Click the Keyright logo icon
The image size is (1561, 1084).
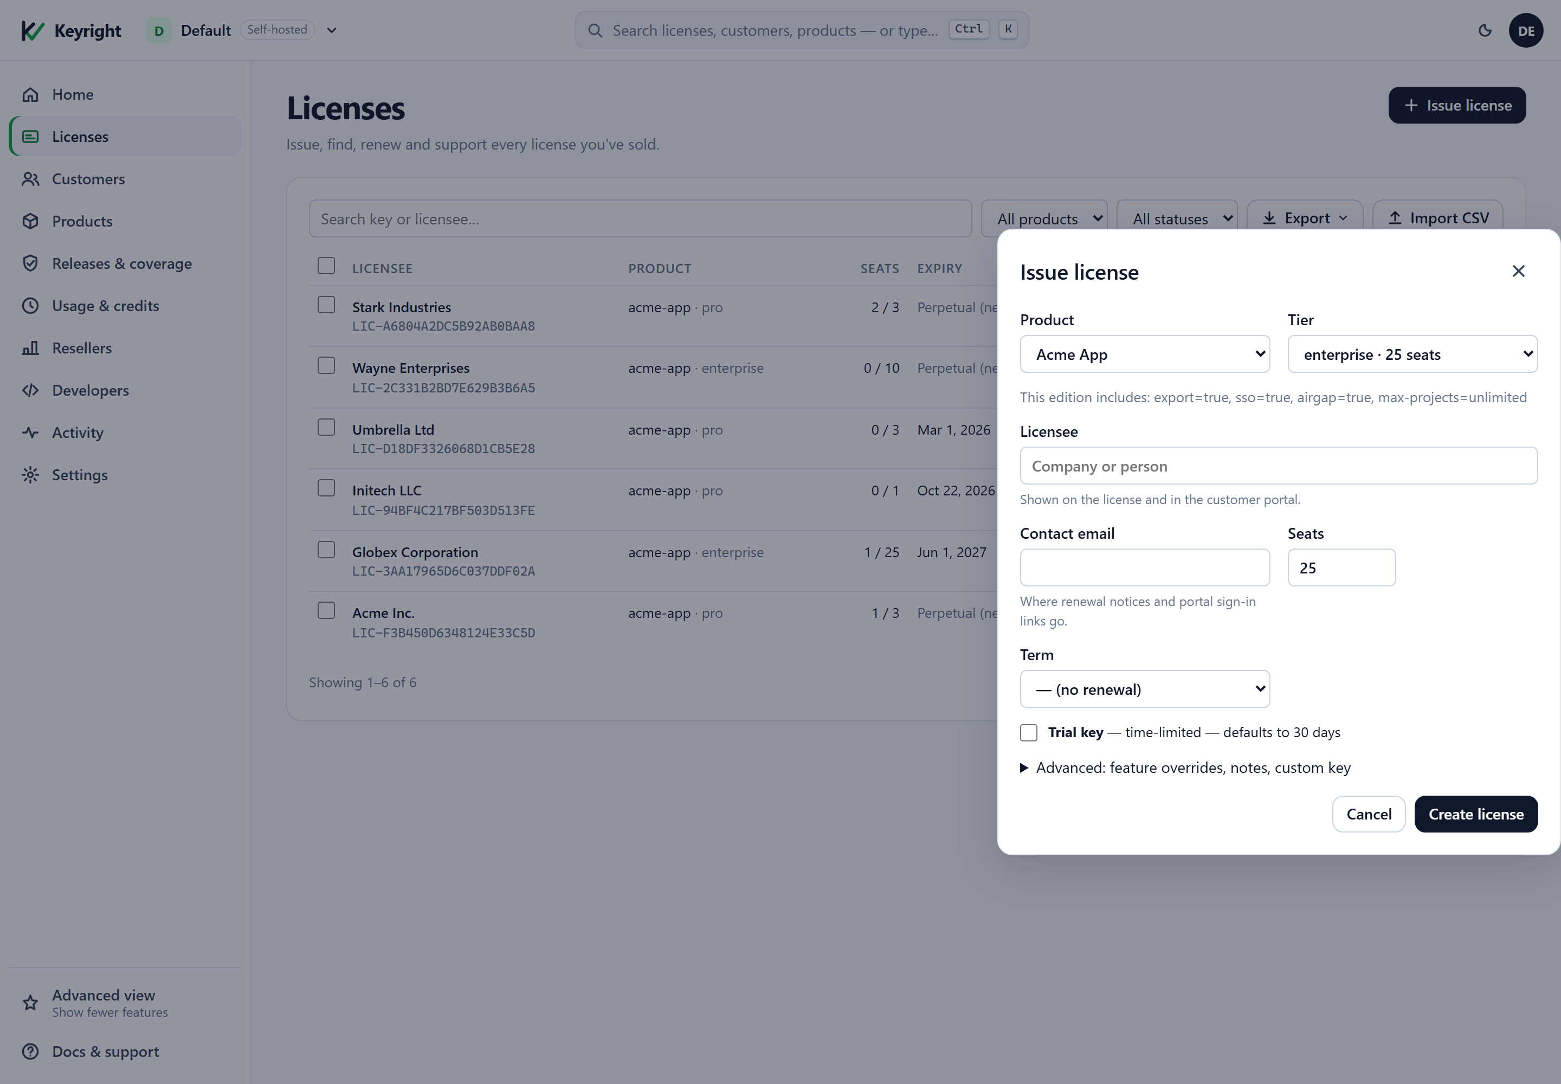click(x=32, y=30)
